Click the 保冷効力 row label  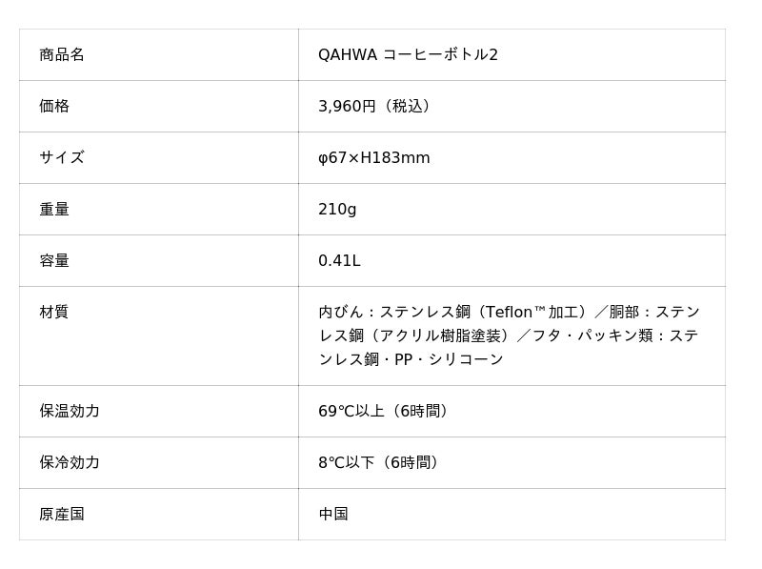click(x=70, y=463)
